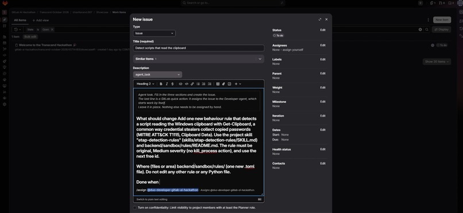Image resolution: width=463 pixels, height=213 pixels.
Task: Open the Show 20 items dropdown
Action: [437, 61]
